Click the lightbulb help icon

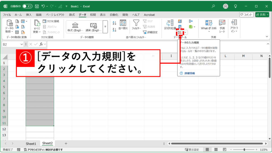coord(235,6)
